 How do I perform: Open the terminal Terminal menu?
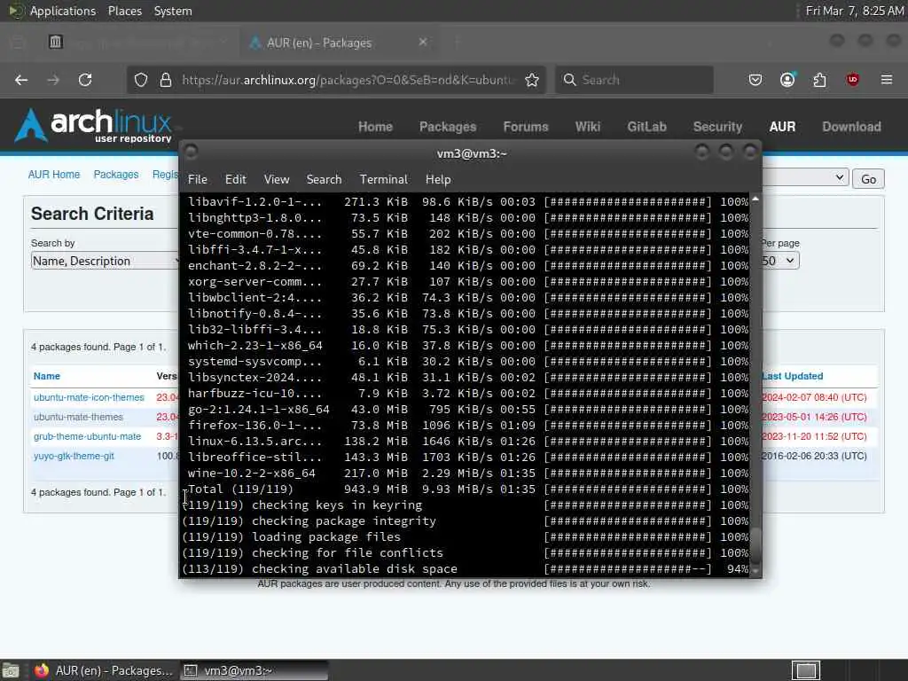point(383,179)
